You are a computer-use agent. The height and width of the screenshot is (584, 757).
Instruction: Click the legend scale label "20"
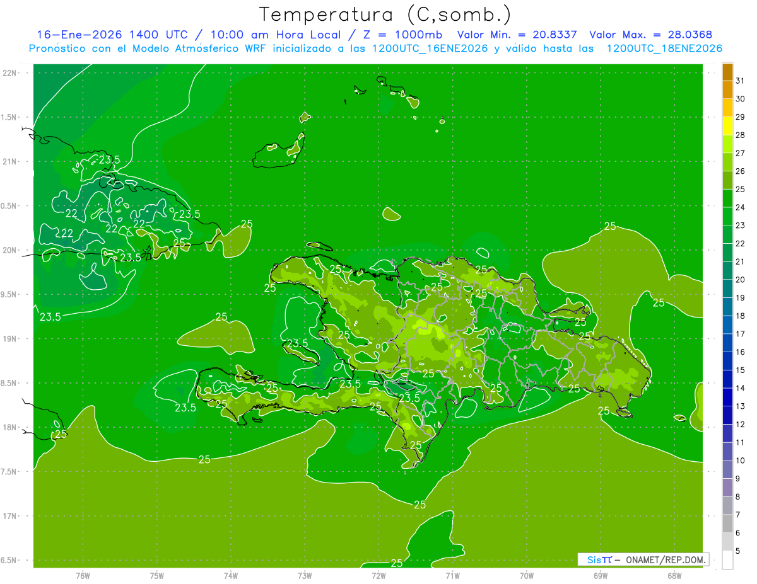coord(741,280)
